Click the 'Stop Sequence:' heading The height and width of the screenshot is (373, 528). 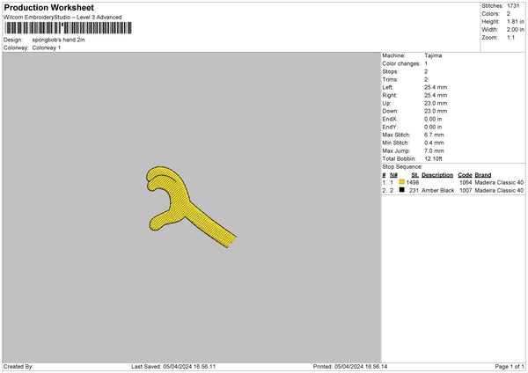(x=402, y=167)
